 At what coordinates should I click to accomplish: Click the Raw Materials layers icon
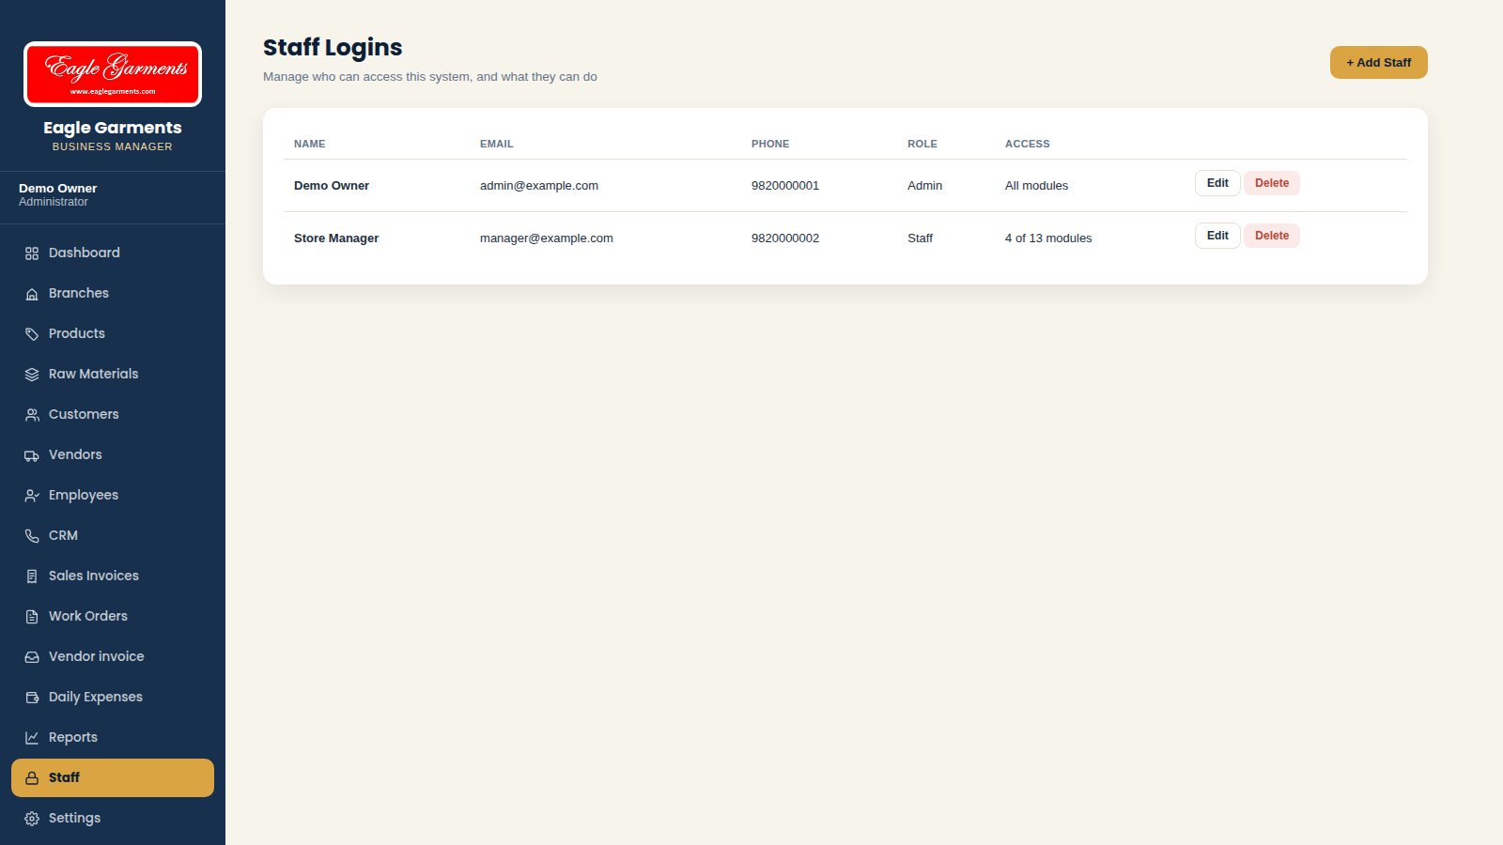click(32, 375)
